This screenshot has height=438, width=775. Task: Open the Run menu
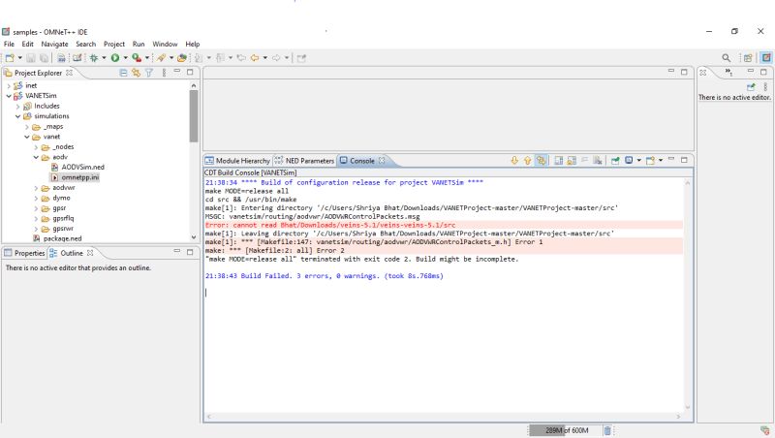tap(139, 44)
